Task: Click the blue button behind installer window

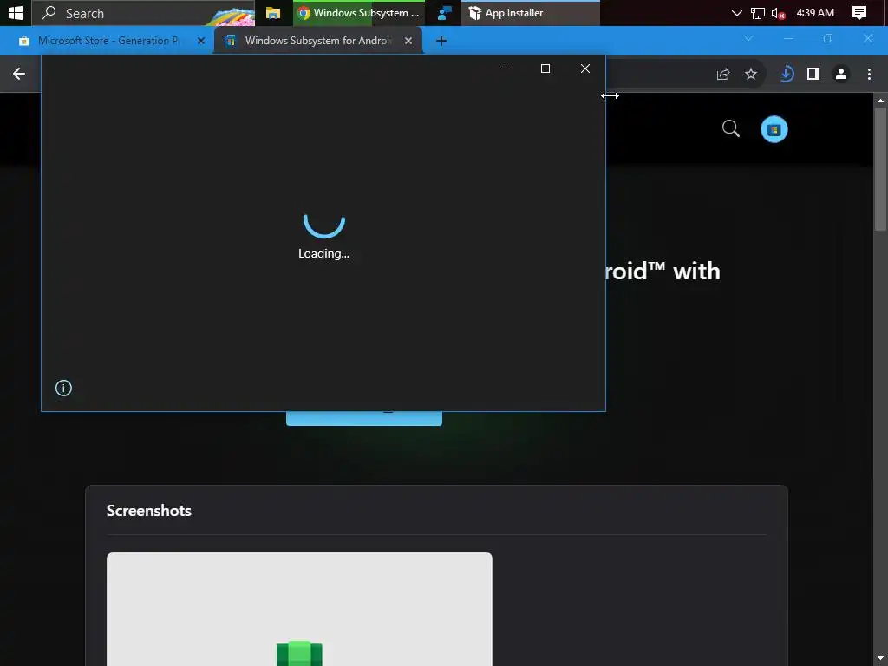Action: (x=363, y=418)
